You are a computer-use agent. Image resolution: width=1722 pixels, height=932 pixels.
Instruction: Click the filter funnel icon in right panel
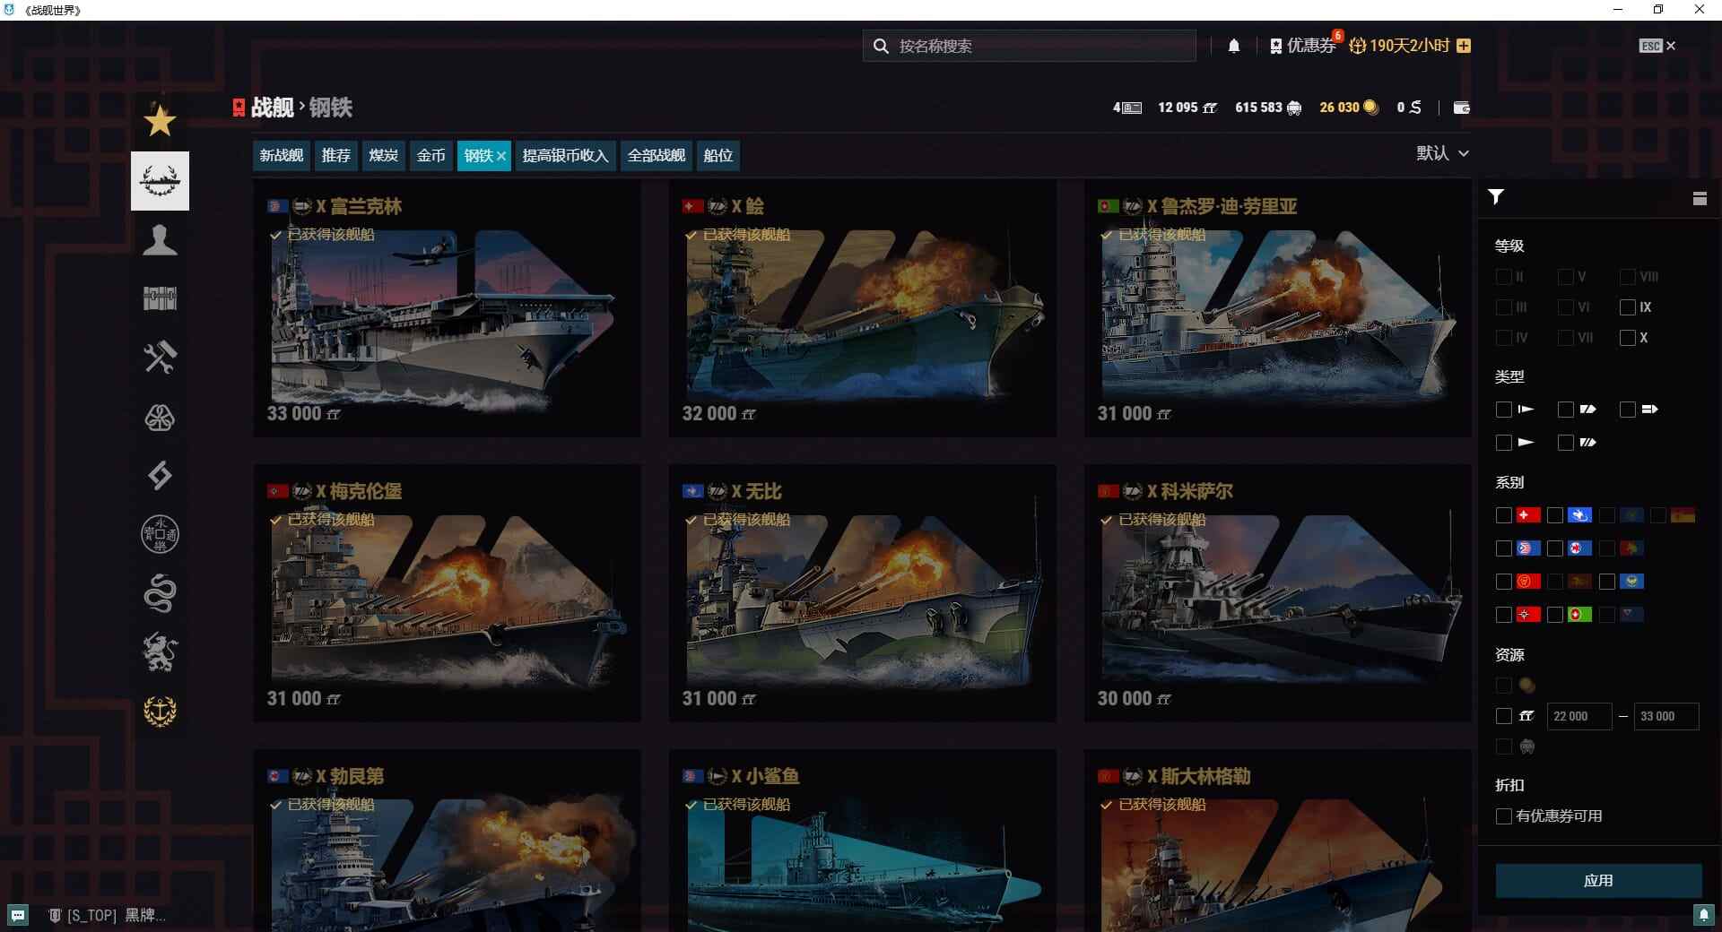point(1496,197)
